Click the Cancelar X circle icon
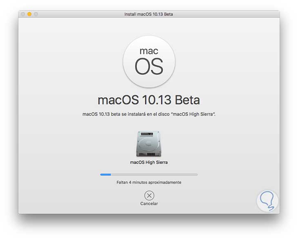Screen dimensions: 298x240 click(x=149, y=196)
